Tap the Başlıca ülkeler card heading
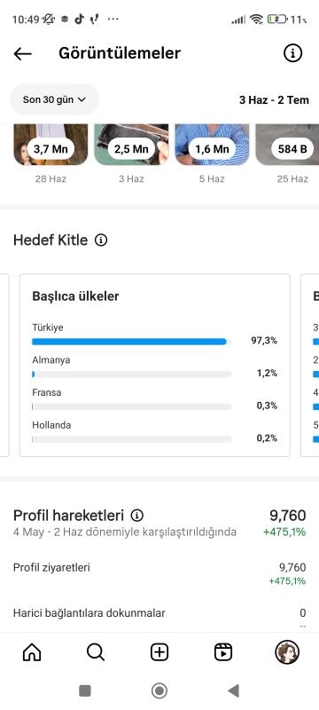 point(75,296)
